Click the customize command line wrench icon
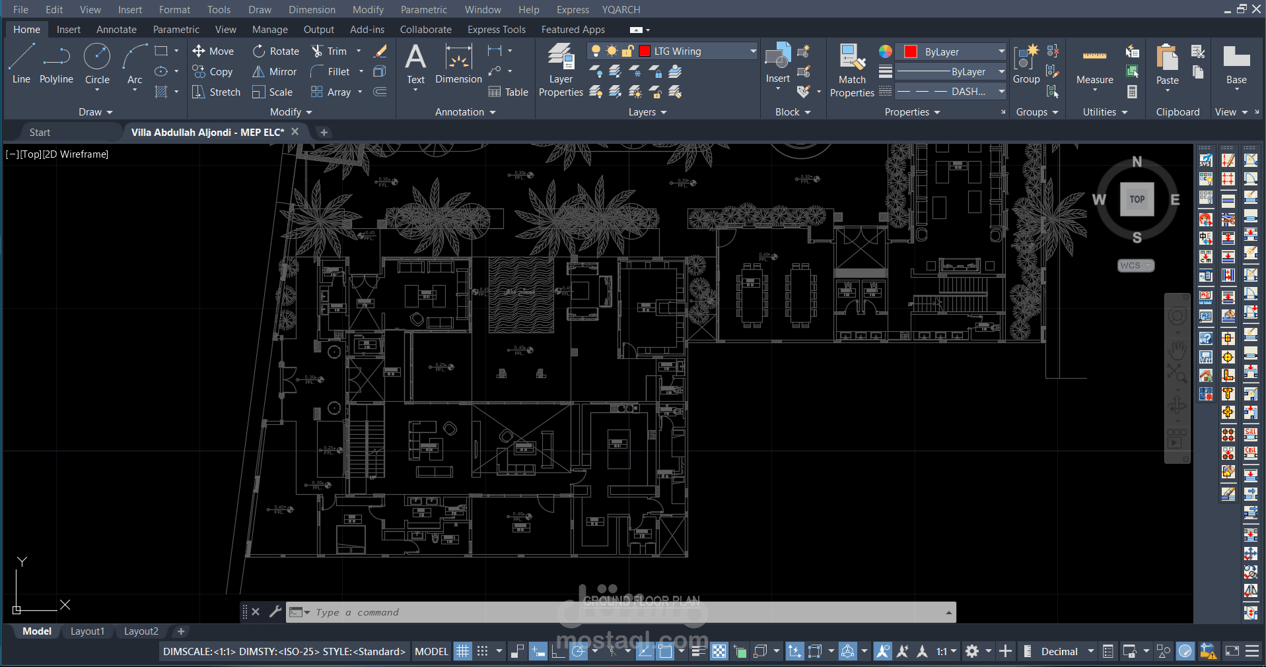1266x667 pixels. (275, 612)
